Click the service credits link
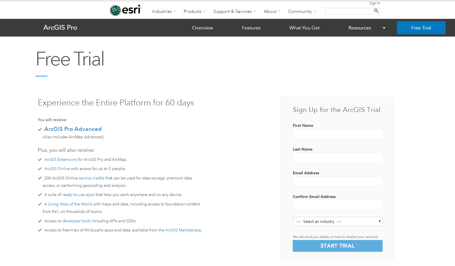Viewport: 455px width, 266px height. pyautogui.click(x=92, y=178)
